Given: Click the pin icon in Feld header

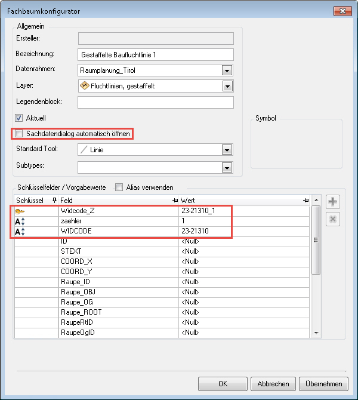Looking at the screenshot, I should click(x=175, y=200).
